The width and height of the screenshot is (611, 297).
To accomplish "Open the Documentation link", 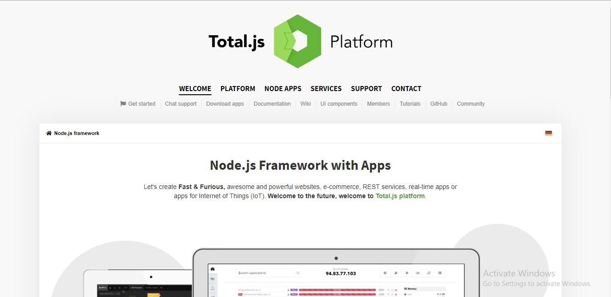I will tap(272, 104).
